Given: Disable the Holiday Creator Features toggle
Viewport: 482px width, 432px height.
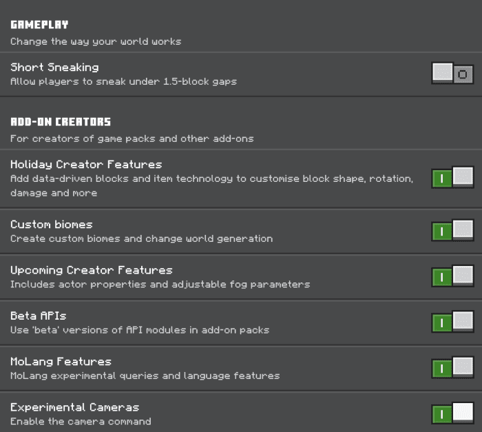Looking at the screenshot, I should coord(452,178).
